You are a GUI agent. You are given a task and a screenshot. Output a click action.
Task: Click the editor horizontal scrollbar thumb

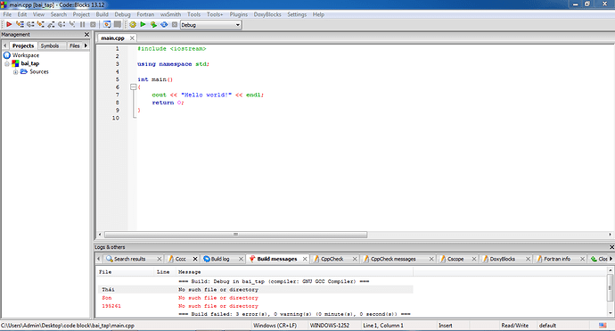point(235,235)
